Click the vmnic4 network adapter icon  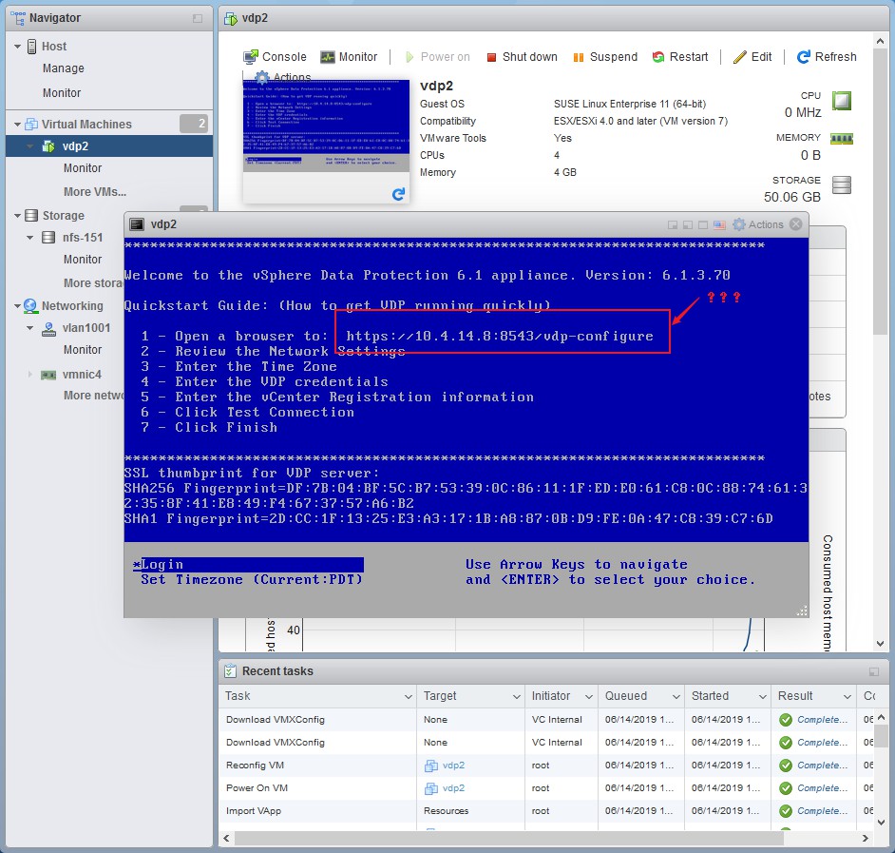coord(48,375)
